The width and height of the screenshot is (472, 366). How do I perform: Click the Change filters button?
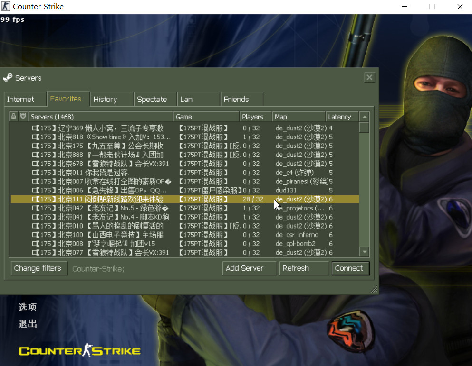click(x=39, y=268)
